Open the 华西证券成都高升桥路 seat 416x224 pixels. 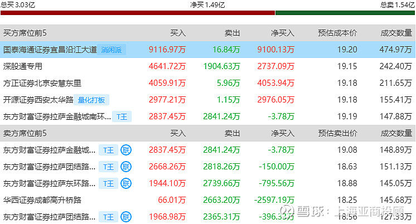click(x=42, y=200)
